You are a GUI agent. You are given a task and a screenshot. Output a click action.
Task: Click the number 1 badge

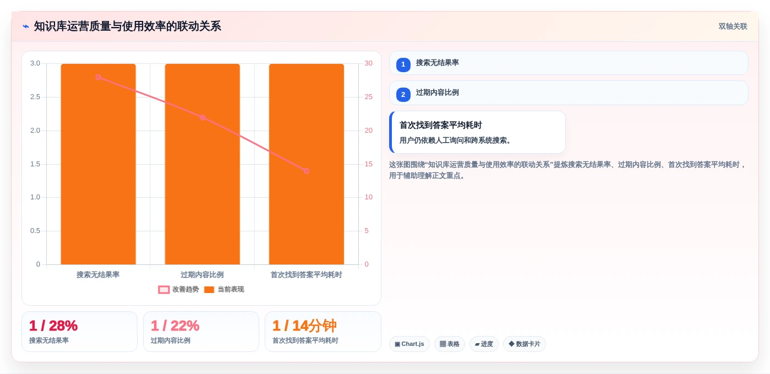click(x=403, y=64)
